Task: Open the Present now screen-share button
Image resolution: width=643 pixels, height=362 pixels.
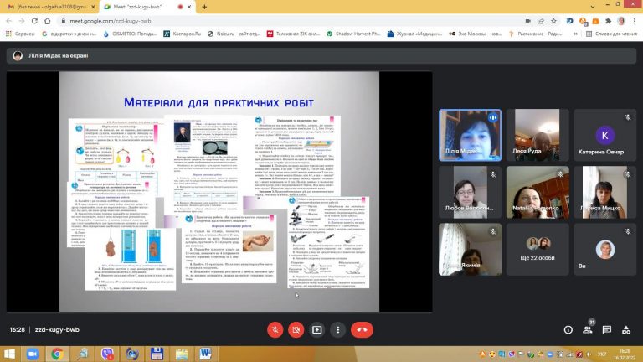Action: point(317,329)
